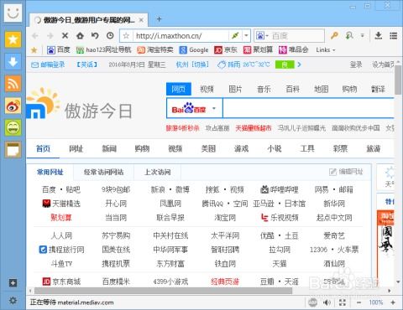
Task: Focus the Baidu page search input field
Action: 308,108
